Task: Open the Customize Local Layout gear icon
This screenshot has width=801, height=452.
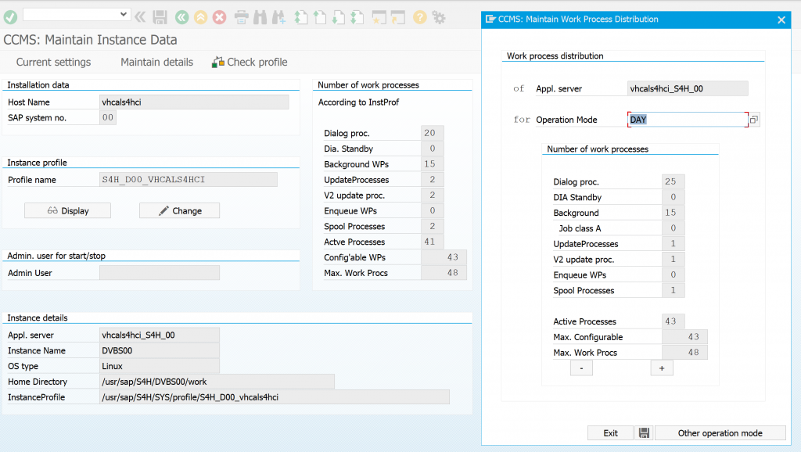Action: (437, 16)
